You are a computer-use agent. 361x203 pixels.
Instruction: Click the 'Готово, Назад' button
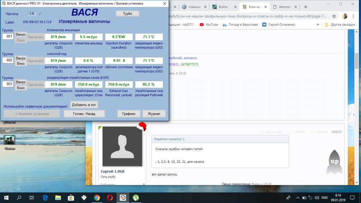click(x=84, y=114)
